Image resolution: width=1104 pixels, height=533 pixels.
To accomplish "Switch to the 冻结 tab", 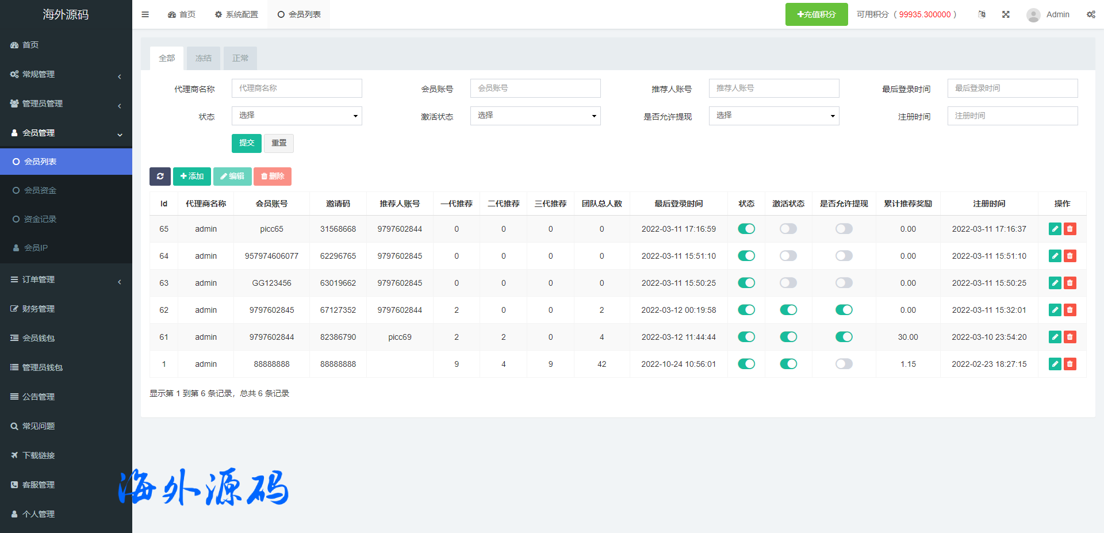I will (203, 58).
